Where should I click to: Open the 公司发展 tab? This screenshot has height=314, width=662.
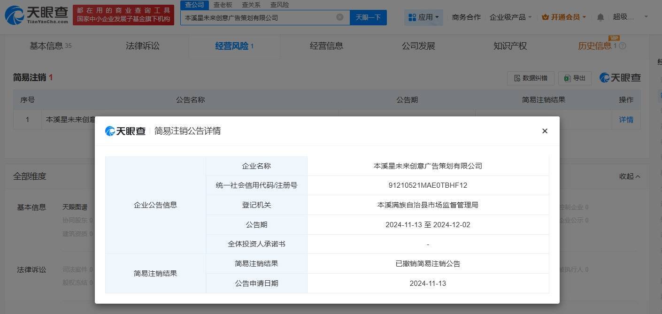click(418, 46)
